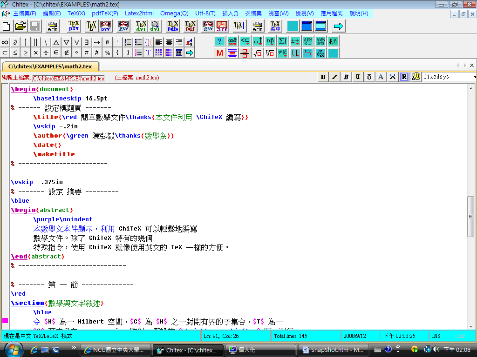Click the new blank document icon
Viewport: 477px width, 357px height.
(7, 26)
